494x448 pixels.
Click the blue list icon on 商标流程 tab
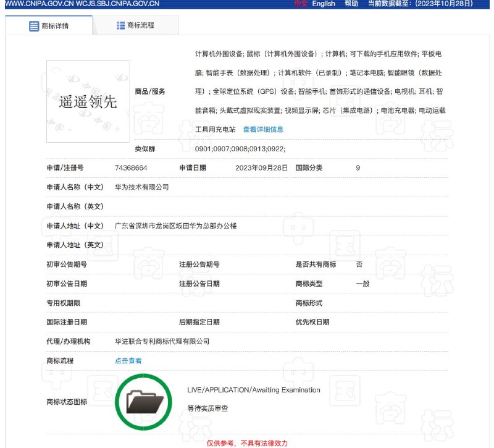tap(119, 25)
